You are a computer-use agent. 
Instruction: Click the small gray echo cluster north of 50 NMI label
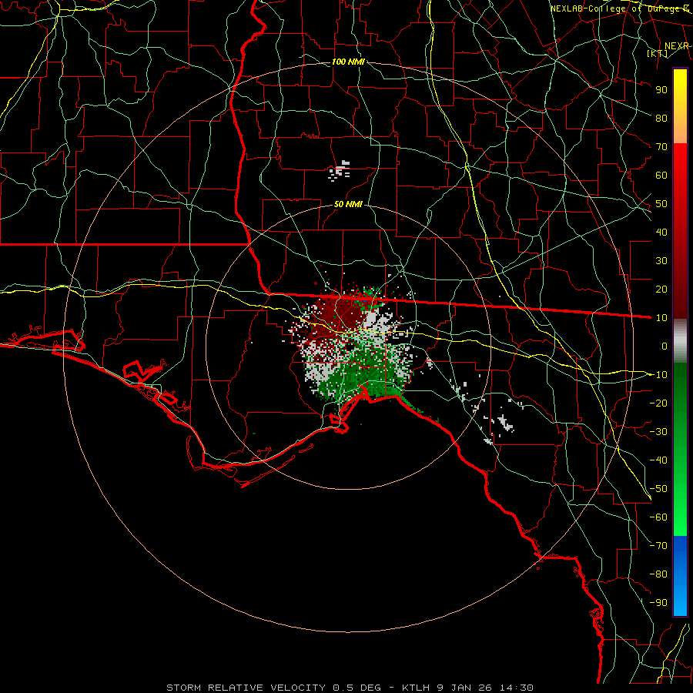(340, 170)
